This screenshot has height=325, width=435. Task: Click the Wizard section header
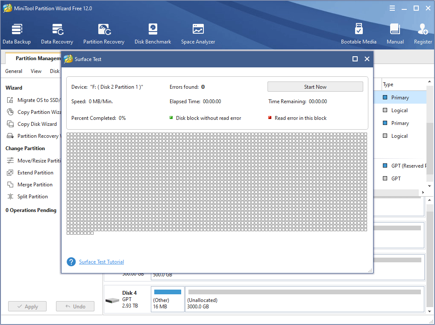14,88
